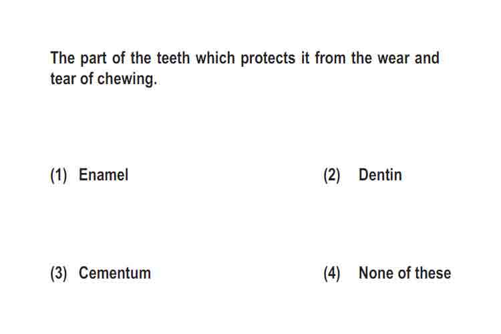Select the Cementum answer option
501x334 pixels.
[x=115, y=273]
